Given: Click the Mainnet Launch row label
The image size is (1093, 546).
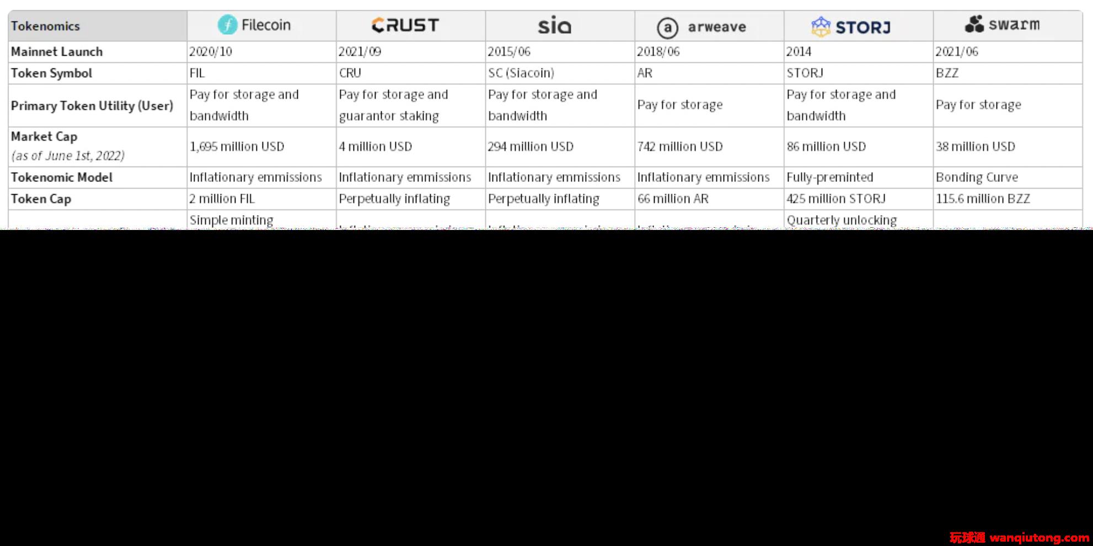Looking at the screenshot, I should point(57,52).
